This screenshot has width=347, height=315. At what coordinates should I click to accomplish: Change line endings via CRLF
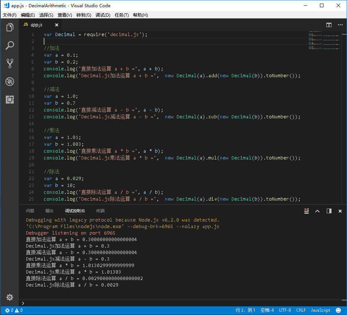pyautogui.click(x=301, y=310)
